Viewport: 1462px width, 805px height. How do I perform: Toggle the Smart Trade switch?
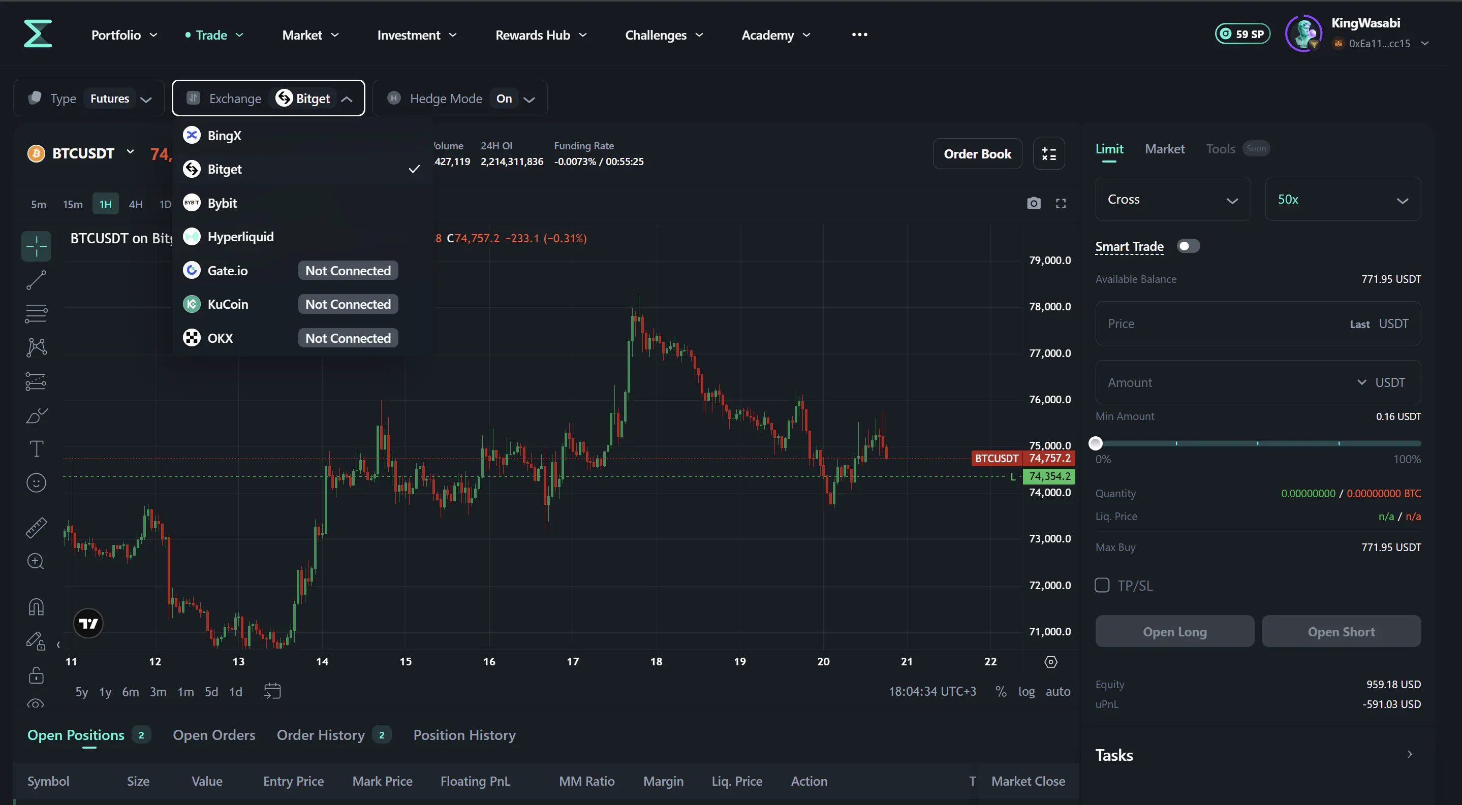coord(1189,246)
